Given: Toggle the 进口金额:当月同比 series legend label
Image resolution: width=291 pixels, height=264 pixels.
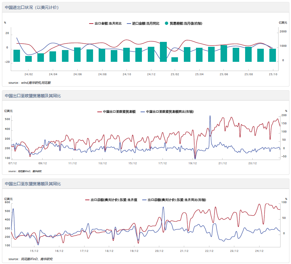Looking at the screenshot, I should pos(145,24).
